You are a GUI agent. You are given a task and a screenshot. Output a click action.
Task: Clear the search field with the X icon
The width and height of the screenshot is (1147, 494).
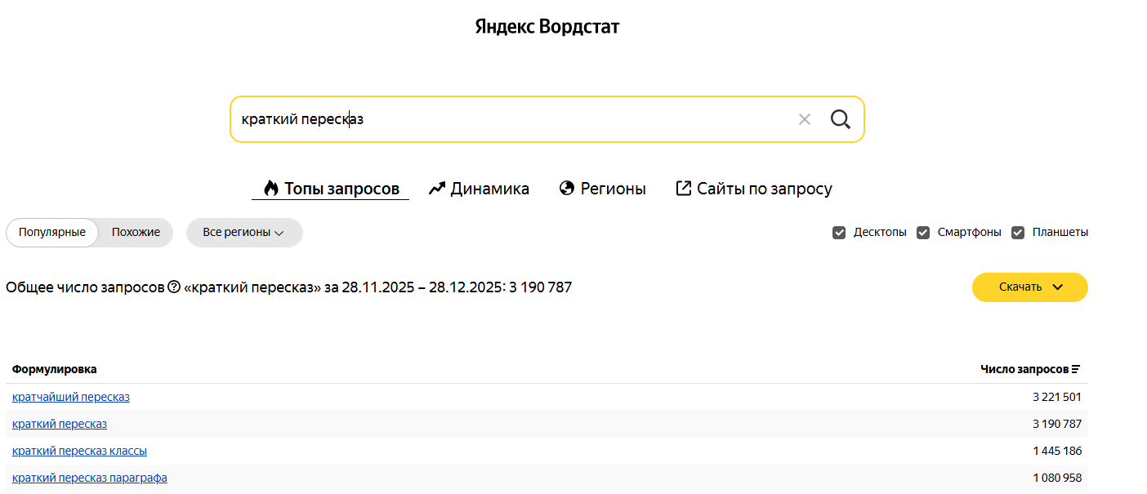pos(805,119)
